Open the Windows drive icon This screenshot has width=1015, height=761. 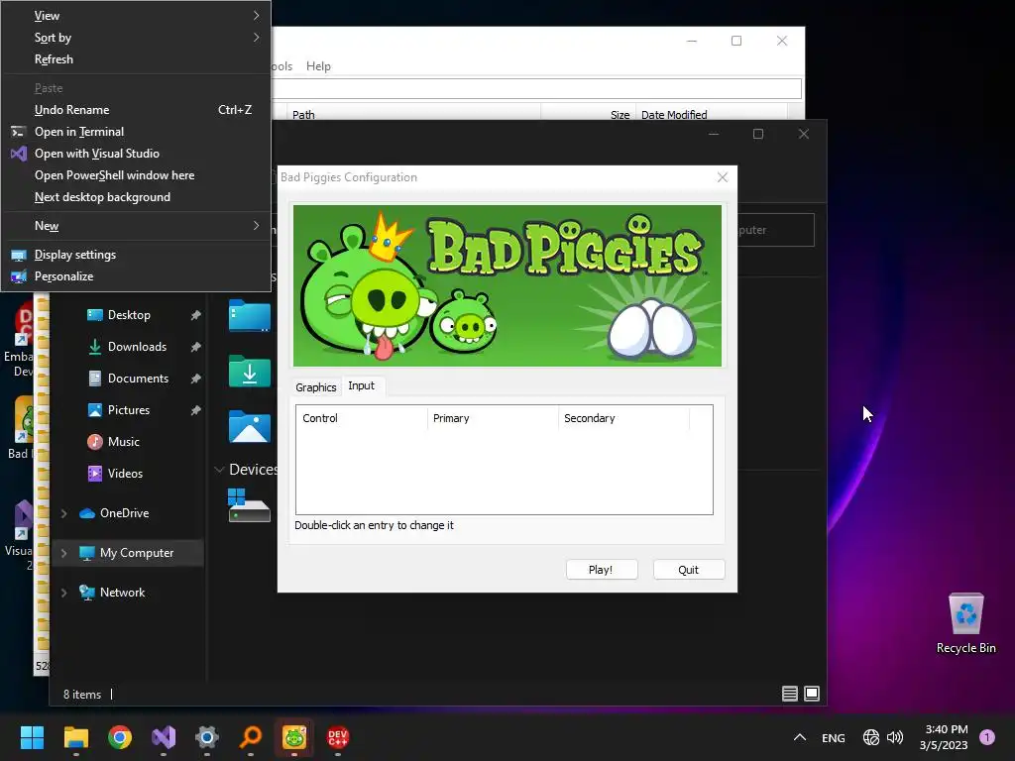pyautogui.click(x=249, y=505)
